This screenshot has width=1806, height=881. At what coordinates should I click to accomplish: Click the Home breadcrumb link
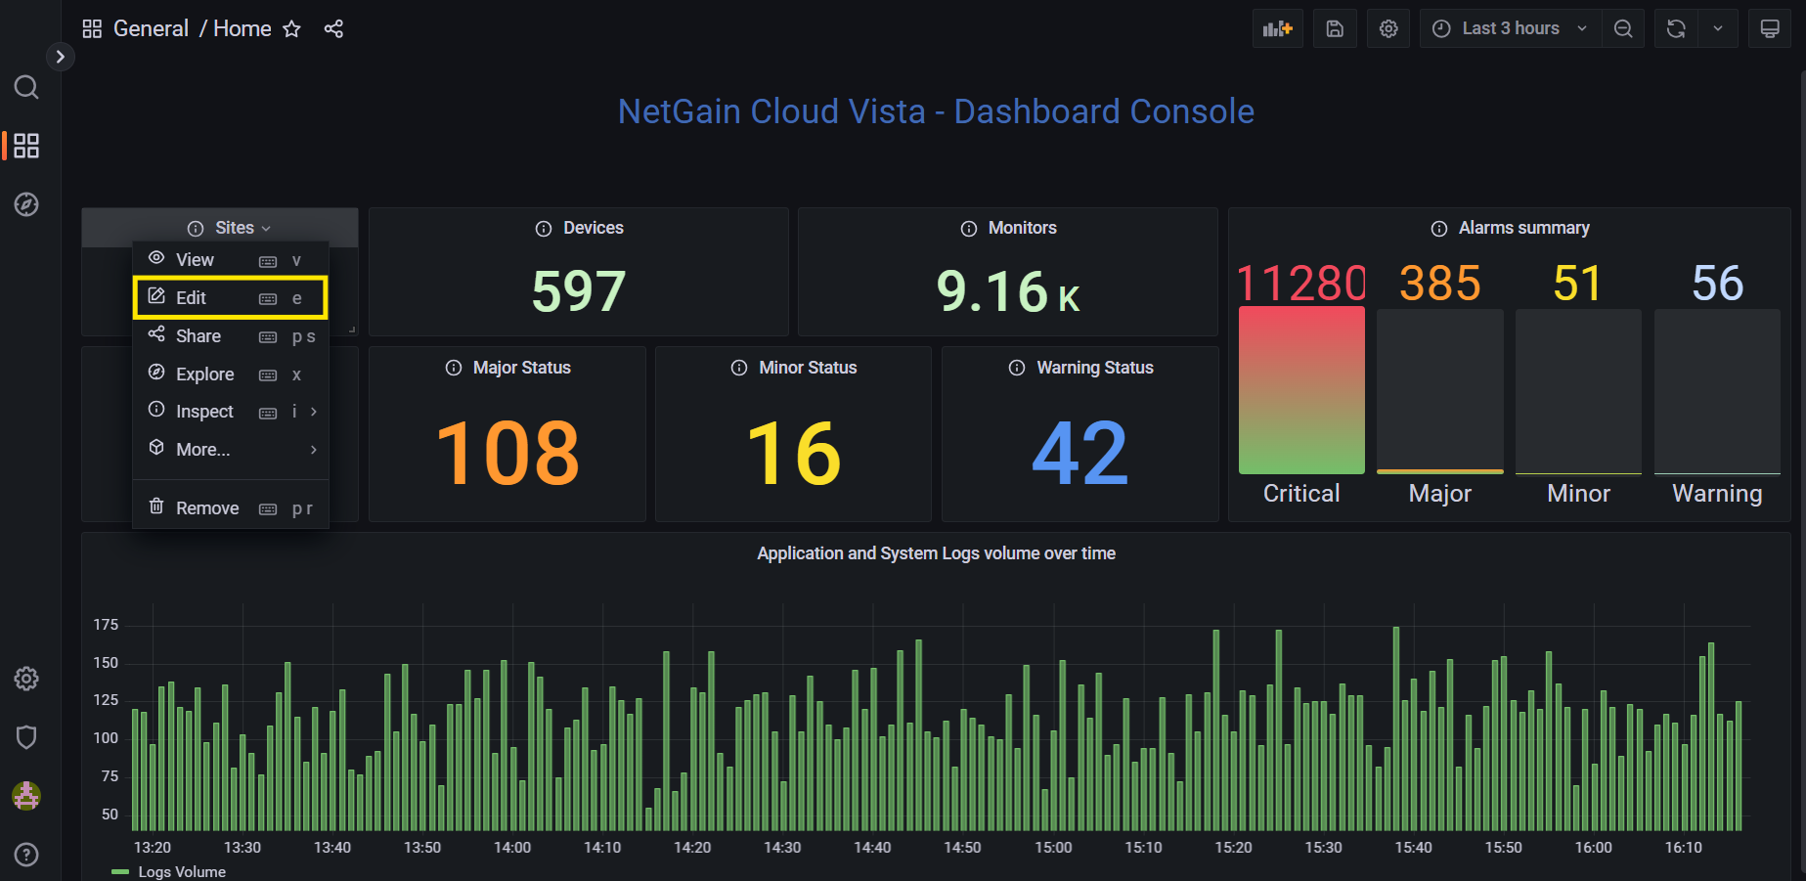(x=242, y=28)
